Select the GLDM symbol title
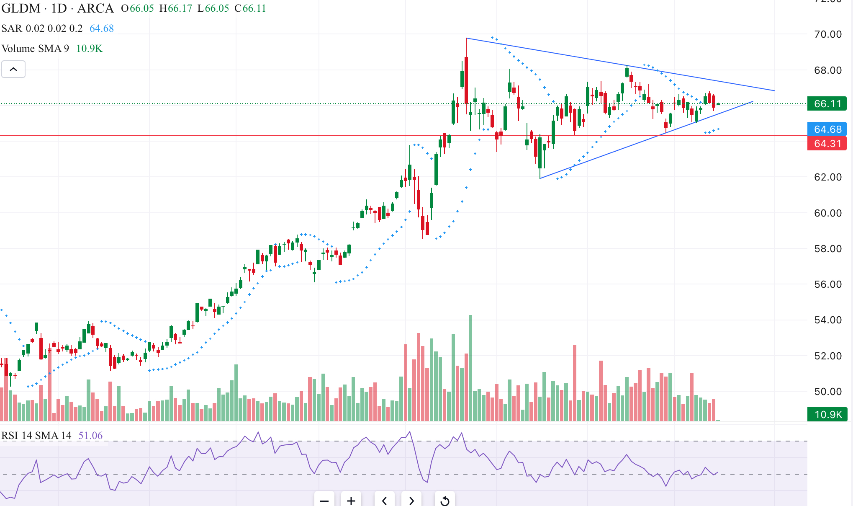 21,8
